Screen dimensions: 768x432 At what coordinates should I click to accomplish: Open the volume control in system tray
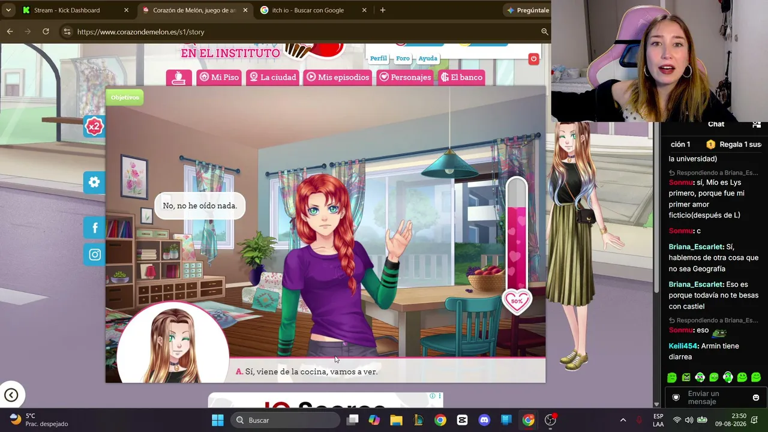tap(689, 420)
